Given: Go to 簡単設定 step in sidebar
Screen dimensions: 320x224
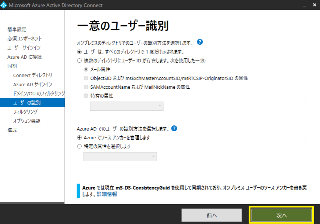Looking at the screenshot, I should coord(17,29).
